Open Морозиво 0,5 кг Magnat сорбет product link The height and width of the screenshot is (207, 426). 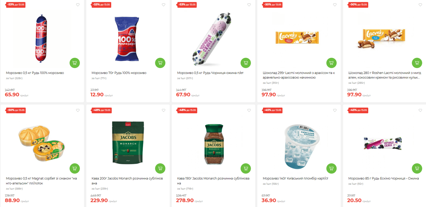coord(42,181)
